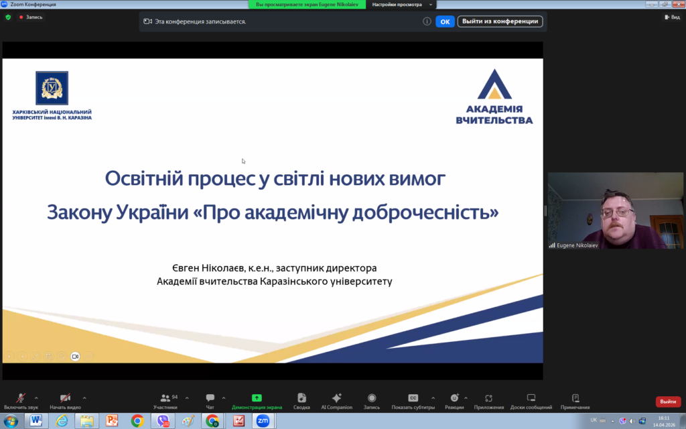Screen dimensions: 686x429
Task: Open the Whiteboards (Доски сообщений) icon
Action: coord(531,398)
